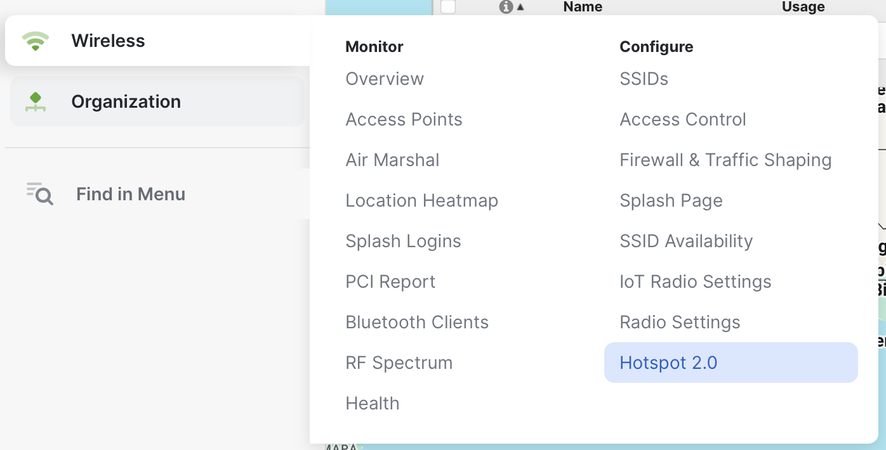The width and height of the screenshot is (886, 450).
Task: Choose SSIDs under Configure
Action: click(644, 79)
